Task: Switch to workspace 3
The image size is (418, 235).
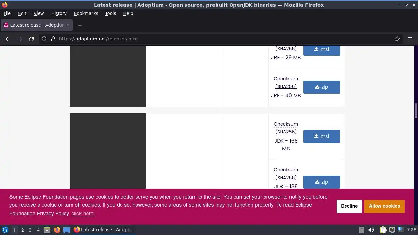Action: click(x=30, y=230)
